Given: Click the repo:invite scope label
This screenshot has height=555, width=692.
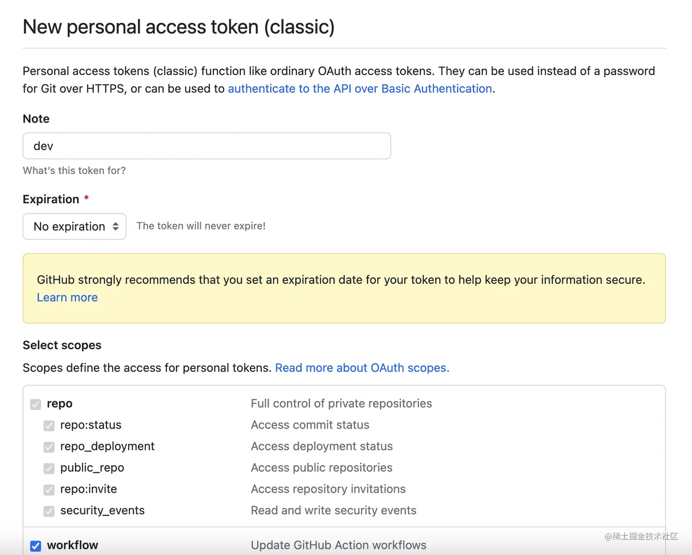Looking at the screenshot, I should 88,489.
